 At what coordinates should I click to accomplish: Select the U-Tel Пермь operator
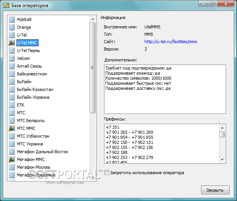pos(28,51)
